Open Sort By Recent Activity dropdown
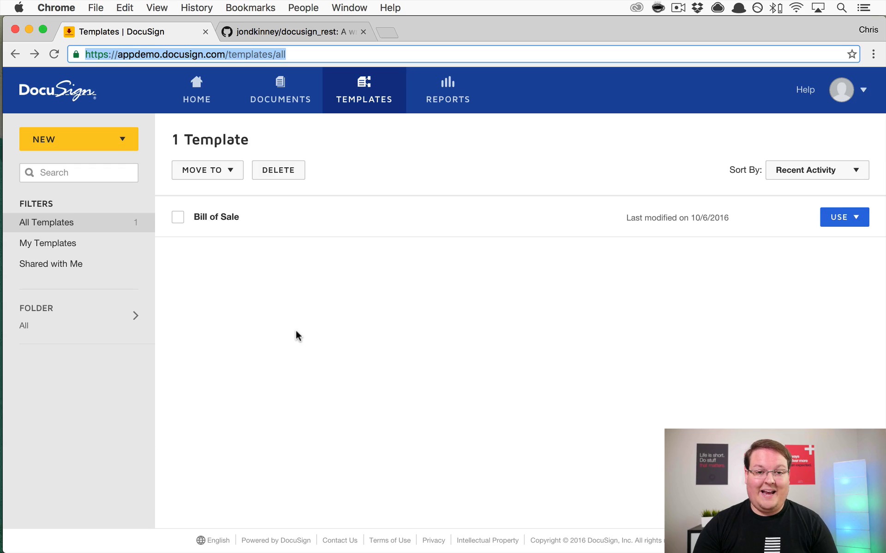The image size is (886, 553). point(817,170)
